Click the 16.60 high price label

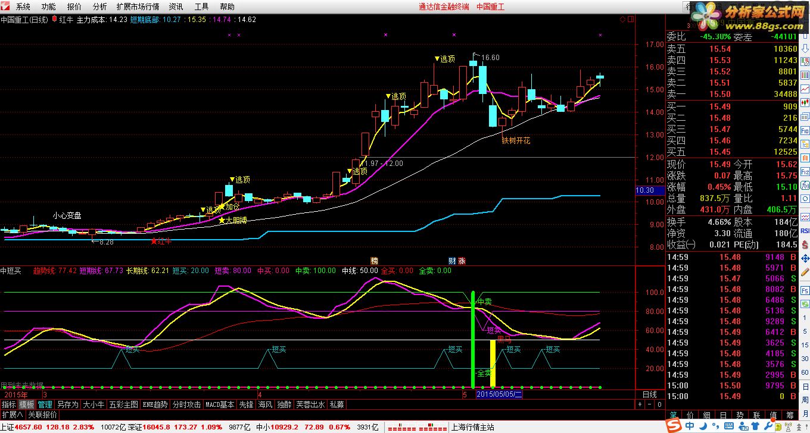(491, 58)
